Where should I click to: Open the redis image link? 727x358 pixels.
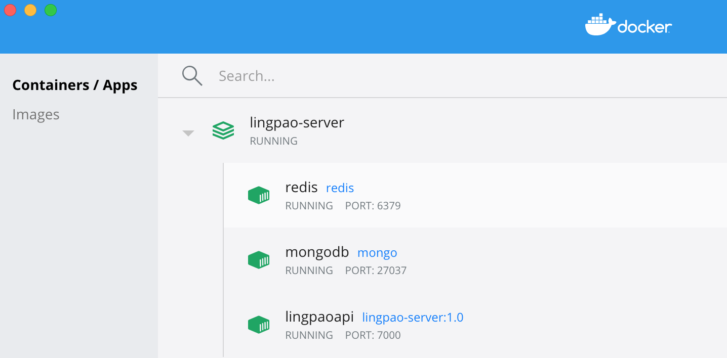[340, 188]
